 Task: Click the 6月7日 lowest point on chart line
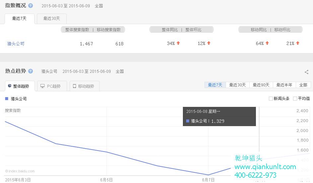coord(208,175)
